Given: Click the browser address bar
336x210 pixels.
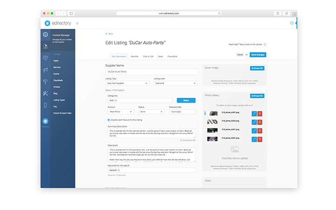Looking at the screenshot, I should [x=169, y=14].
